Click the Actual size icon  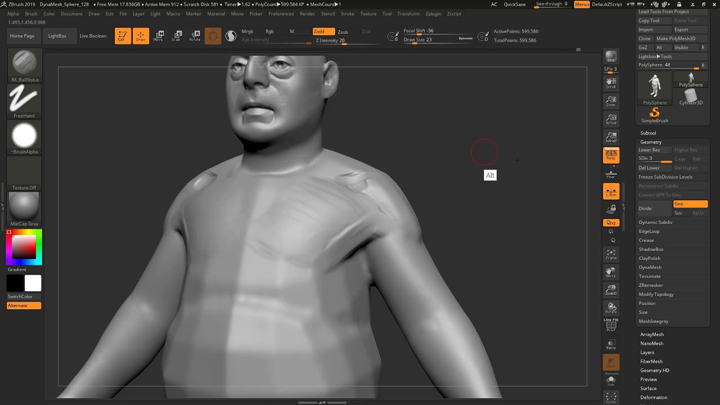pyautogui.click(x=611, y=120)
